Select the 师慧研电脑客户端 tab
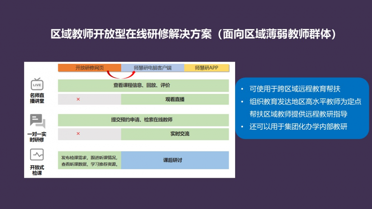 pos(153,68)
